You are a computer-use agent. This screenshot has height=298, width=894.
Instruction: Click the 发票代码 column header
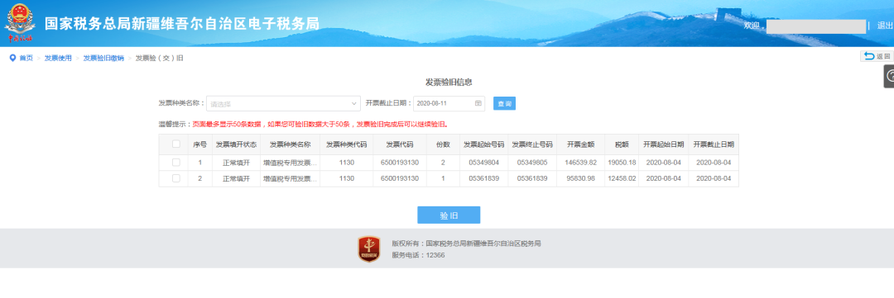[x=400, y=144]
